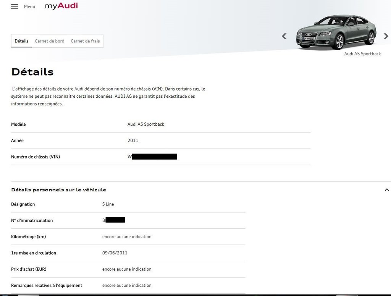391x296 pixels.
Task: Click the Détails personnels sur le véhicule header
Action: 59,190
